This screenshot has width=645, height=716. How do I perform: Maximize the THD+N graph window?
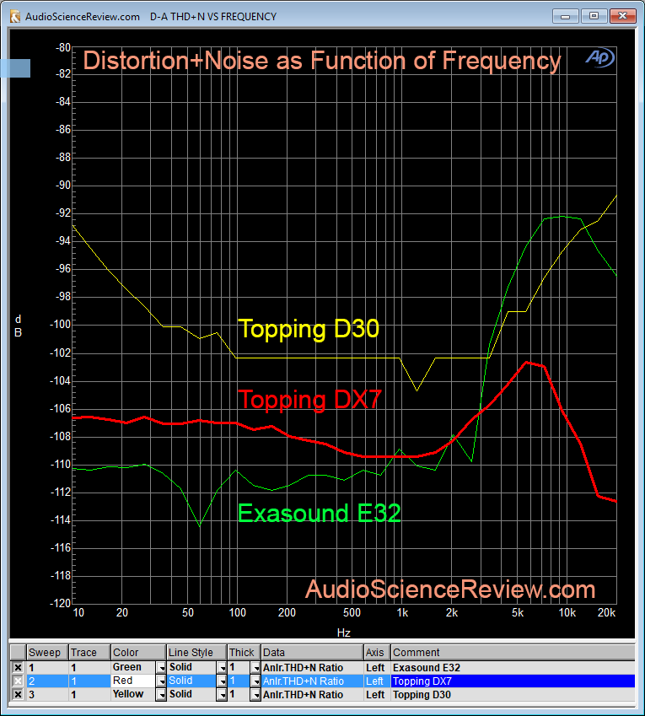[594, 16]
